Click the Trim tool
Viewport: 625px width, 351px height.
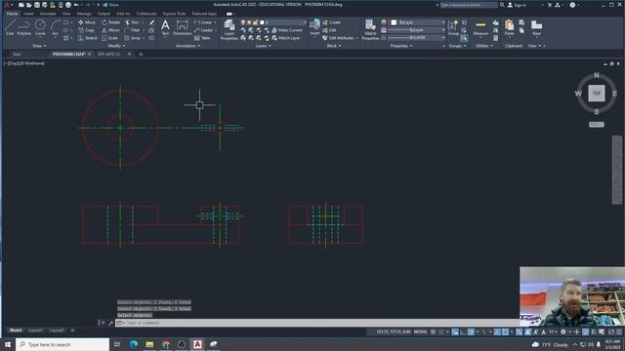[132, 22]
